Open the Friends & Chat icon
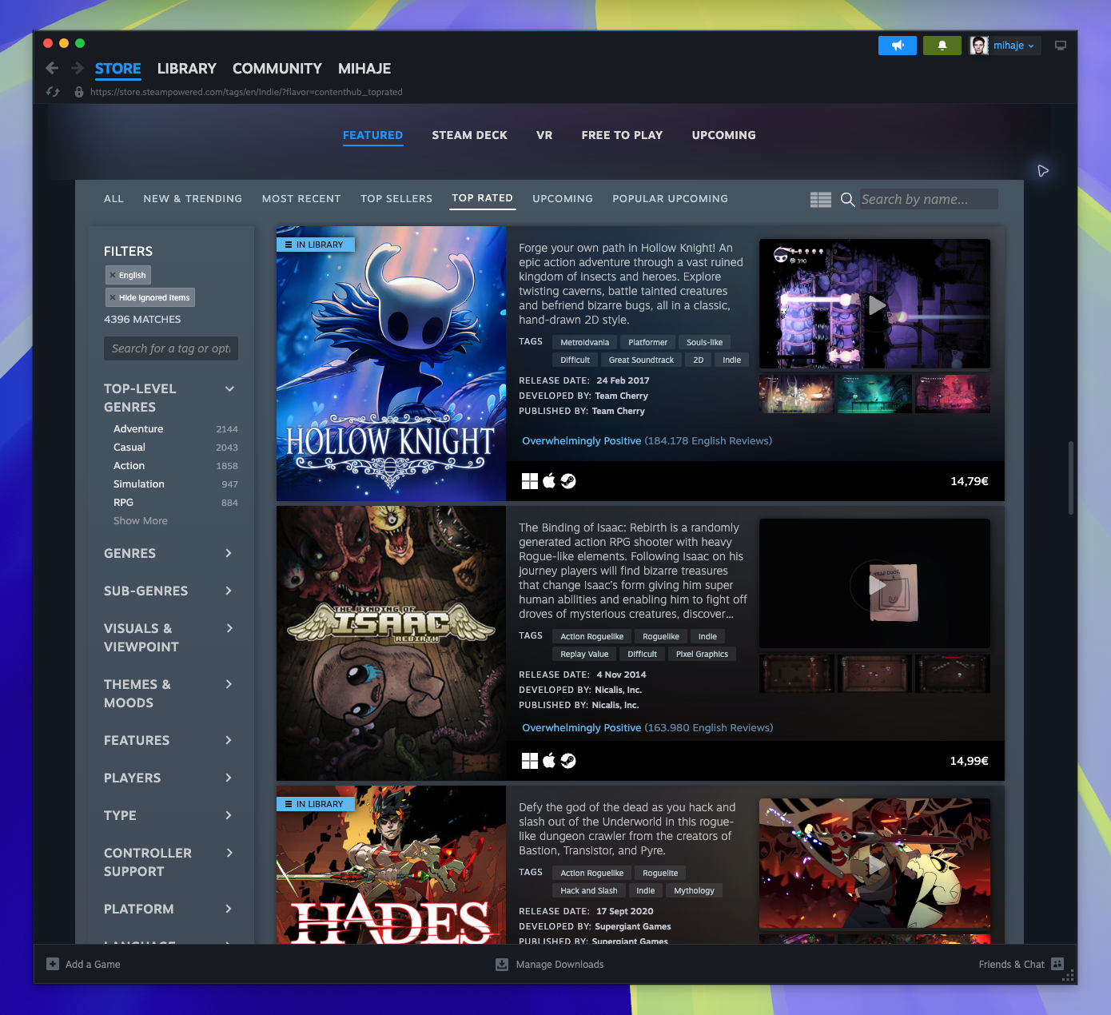The width and height of the screenshot is (1111, 1015). click(x=1058, y=964)
